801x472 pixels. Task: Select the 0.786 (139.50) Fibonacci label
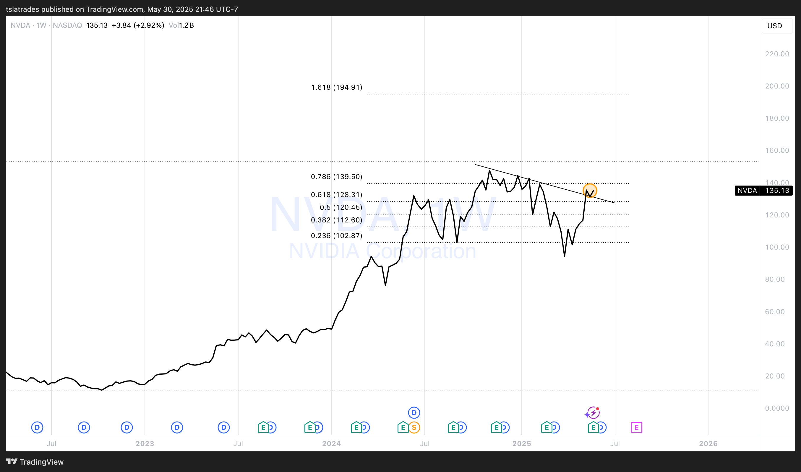tap(336, 176)
